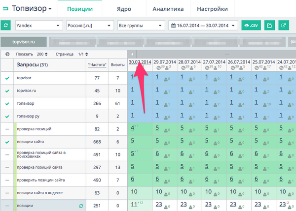Export data with the .csv button
This screenshot has height=211, width=296.
tap(251, 25)
